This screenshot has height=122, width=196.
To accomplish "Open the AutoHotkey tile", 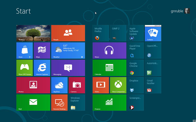I will [153, 68].
